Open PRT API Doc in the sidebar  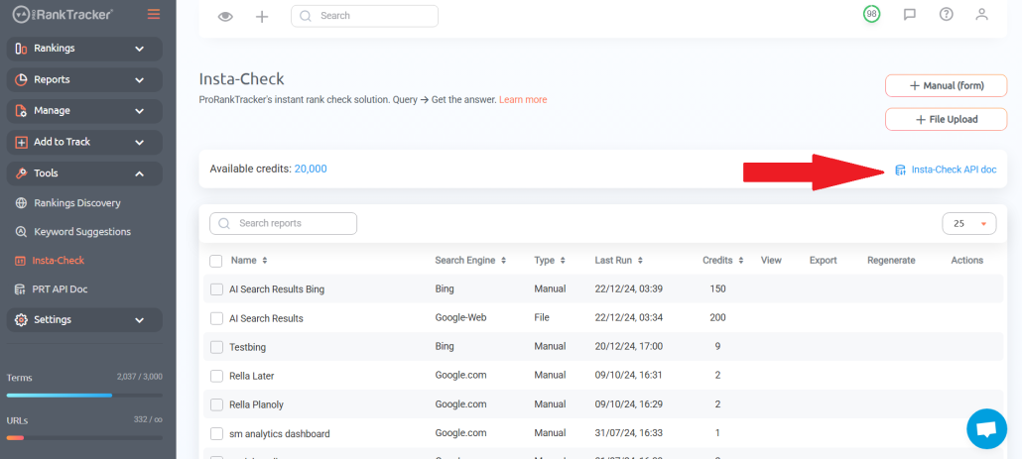[60, 289]
